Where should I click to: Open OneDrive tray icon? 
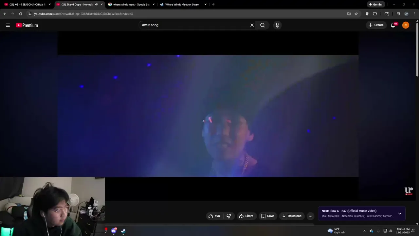[371, 231]
